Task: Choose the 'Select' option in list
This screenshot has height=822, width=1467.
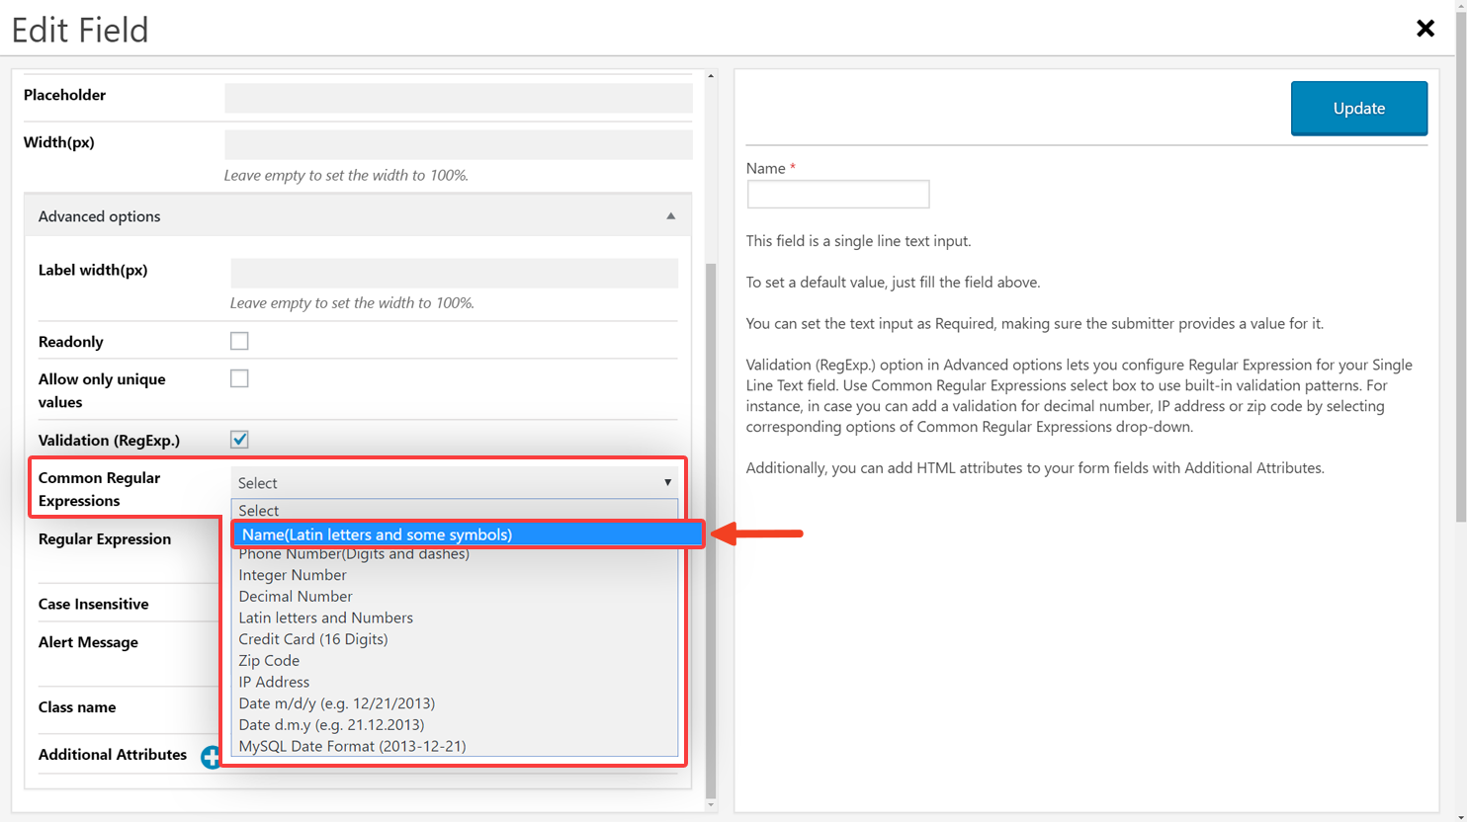Action: (454, 510)
